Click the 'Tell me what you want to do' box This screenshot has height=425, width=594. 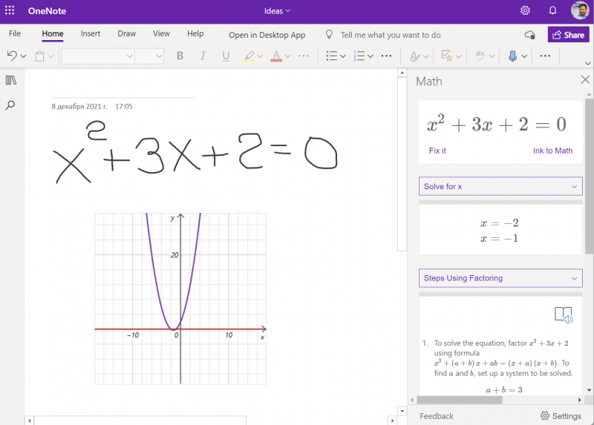pos(390,35)
